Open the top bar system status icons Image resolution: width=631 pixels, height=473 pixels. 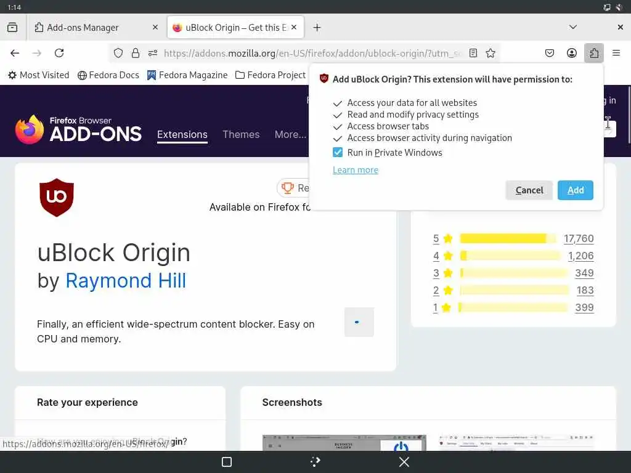(x=613, y=7)
